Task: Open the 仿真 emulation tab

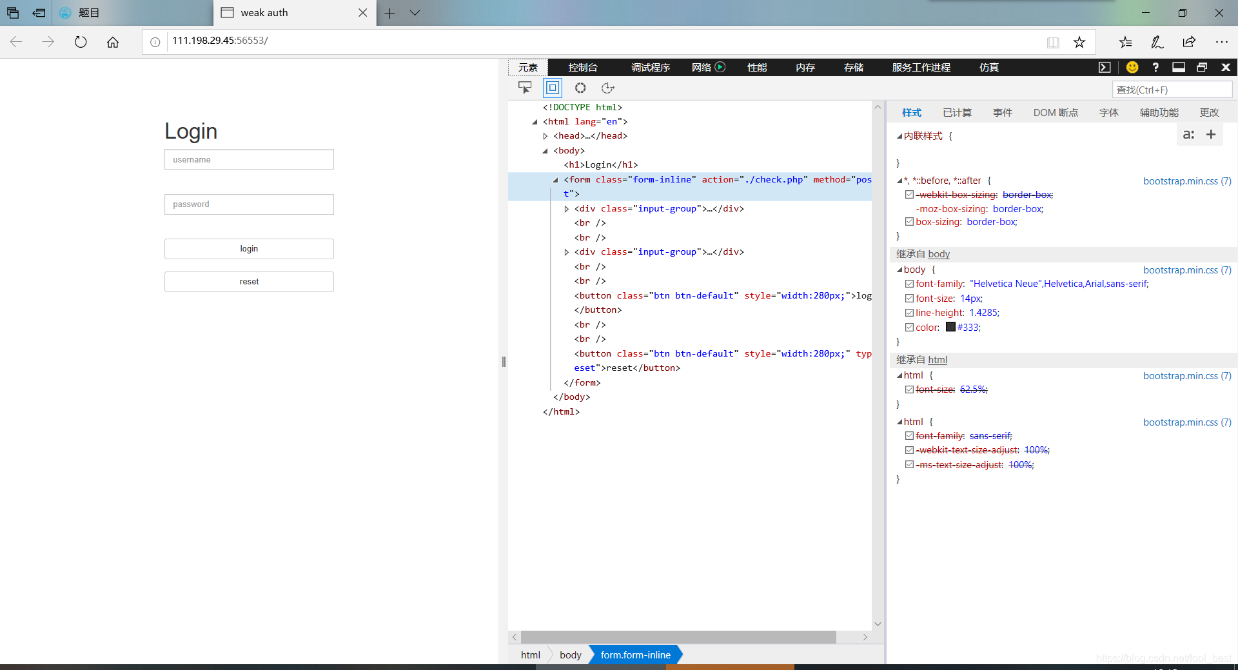Action: 989,67
